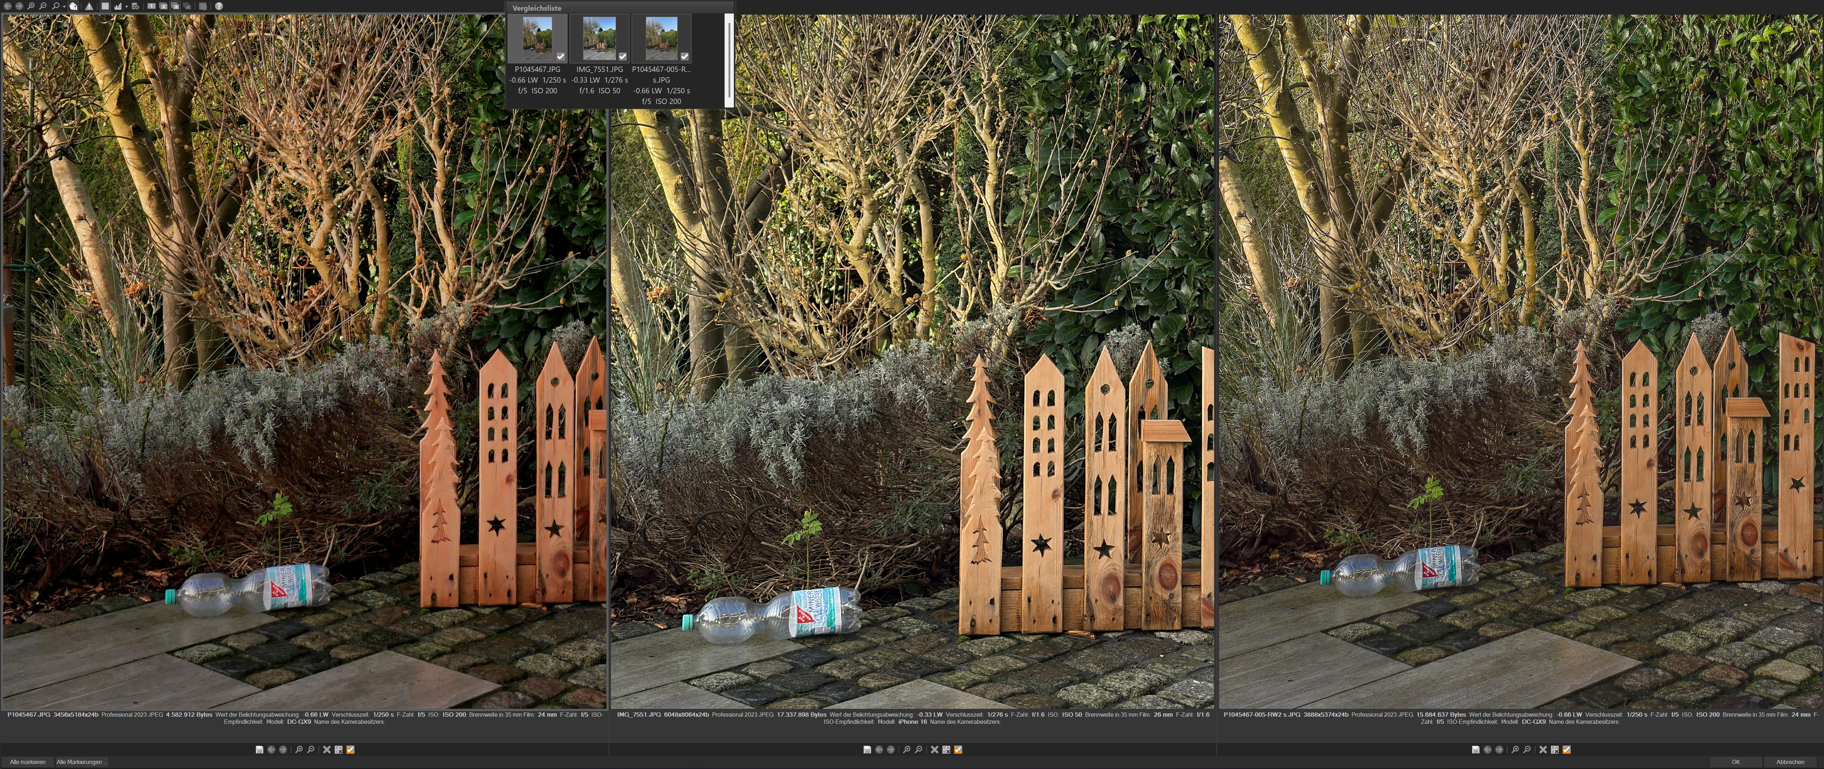Toggle the exposure warning triangle

(x=89, y=6)
